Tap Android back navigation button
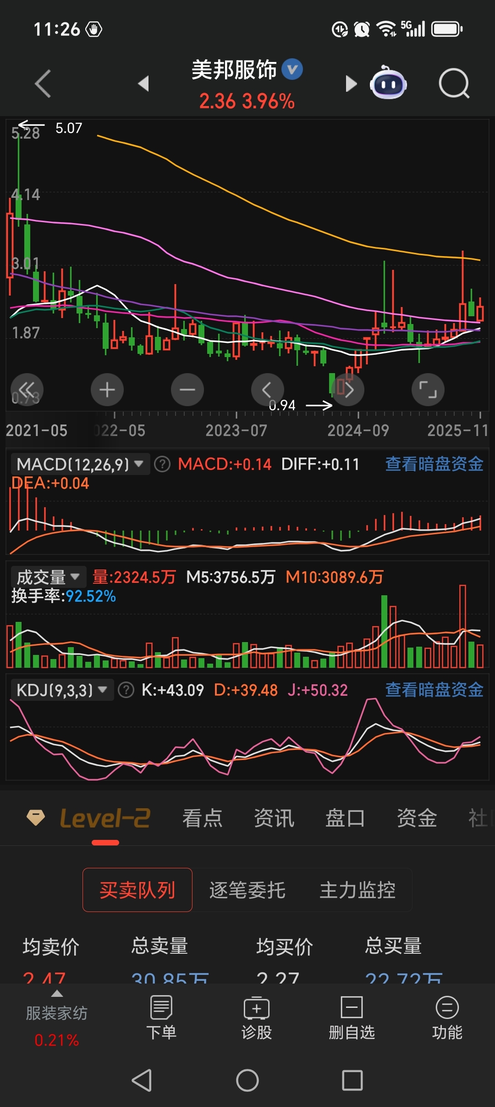This screenshot has width=495, height=1107. point(142,1080)
